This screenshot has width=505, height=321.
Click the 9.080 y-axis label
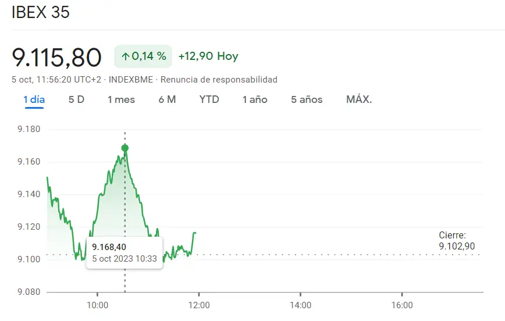[x=29, y=292]
